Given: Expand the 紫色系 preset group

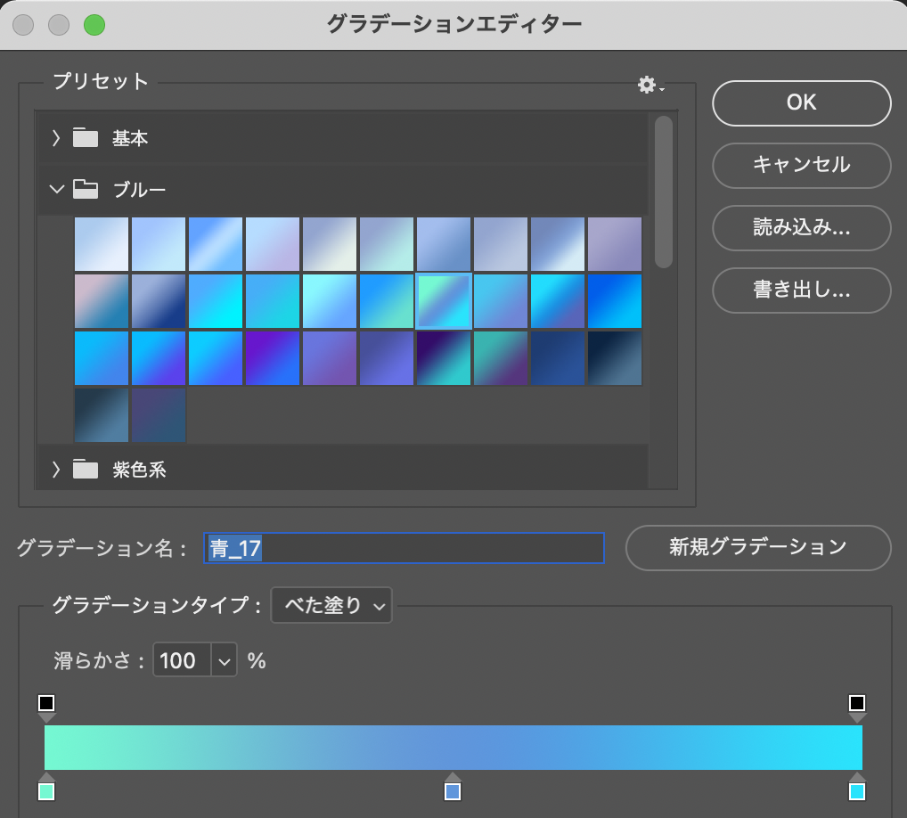Looking at the screenshot, I should point(56,470).
